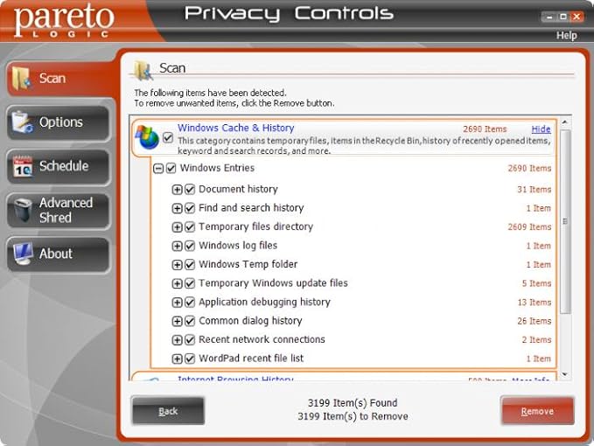Click the Windows Cache & History globe icon
594x446 pixels.
[147, 137]
